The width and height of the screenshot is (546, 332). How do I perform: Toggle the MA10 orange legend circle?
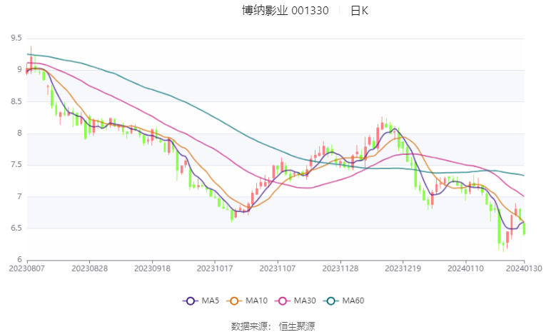[x=234, y=301]
